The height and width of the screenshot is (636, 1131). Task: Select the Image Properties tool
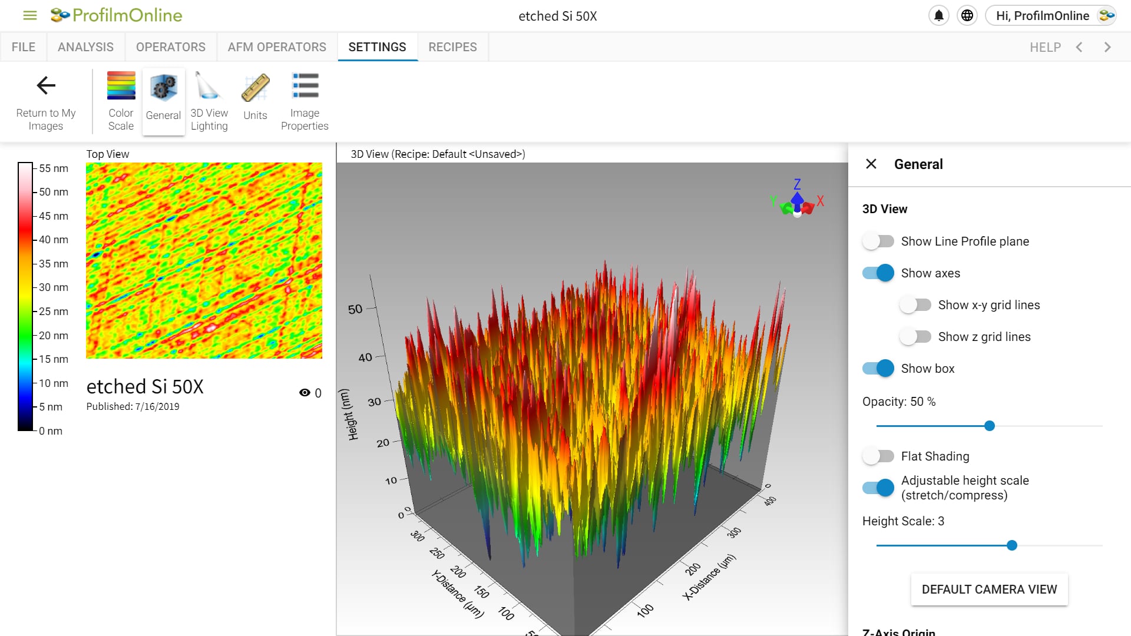point(305,101)
